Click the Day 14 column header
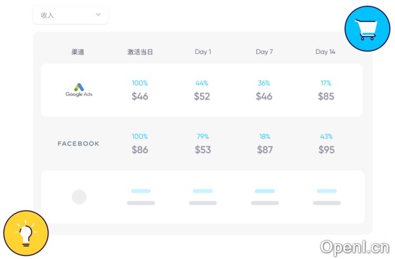395x259 pixels. [x=325, y=52]
